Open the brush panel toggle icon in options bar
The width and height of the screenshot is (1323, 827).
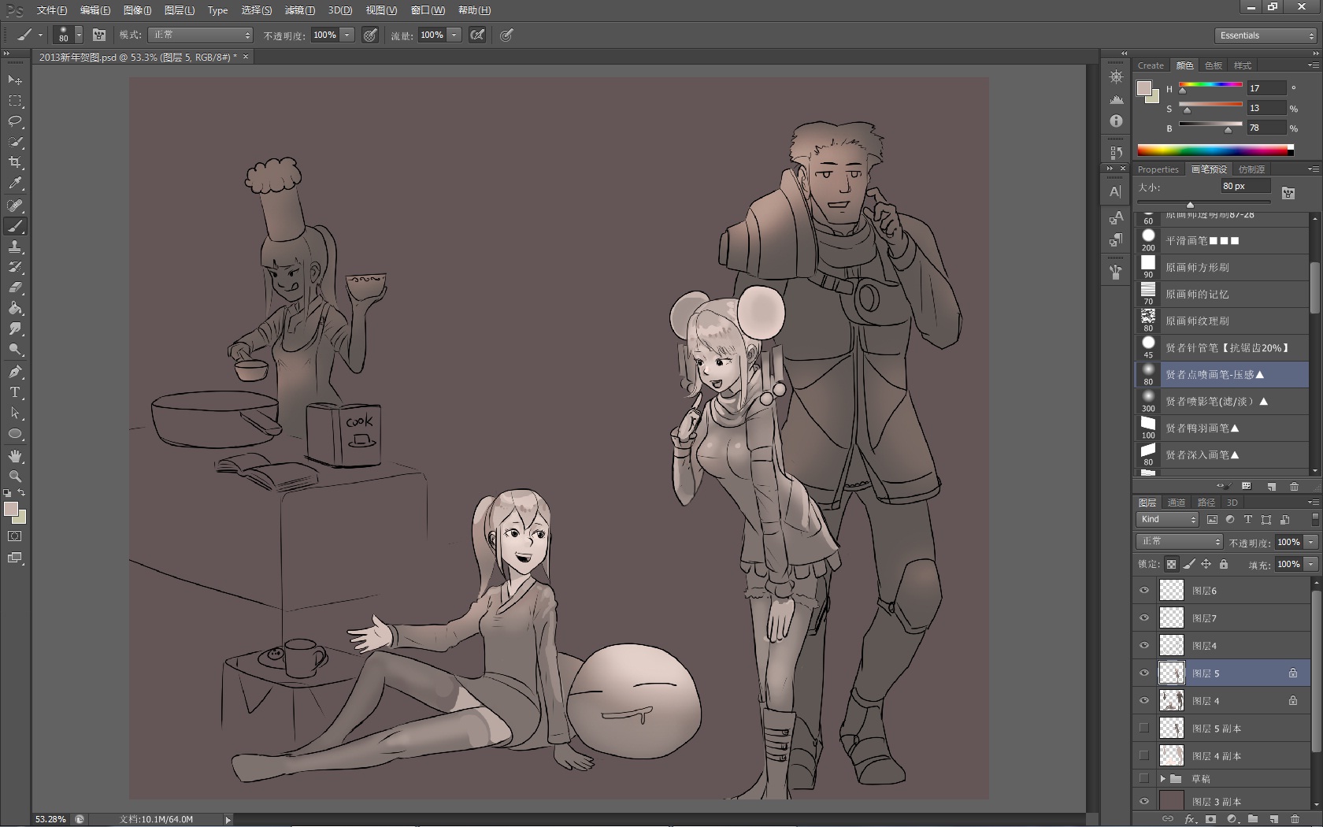[99, 35]
